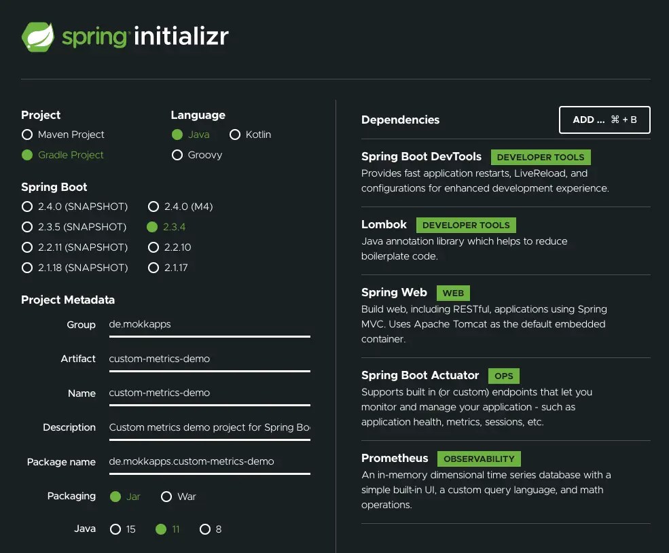Open the ADD dependencies dialog
669x553 pixels.
pos(604,120)
